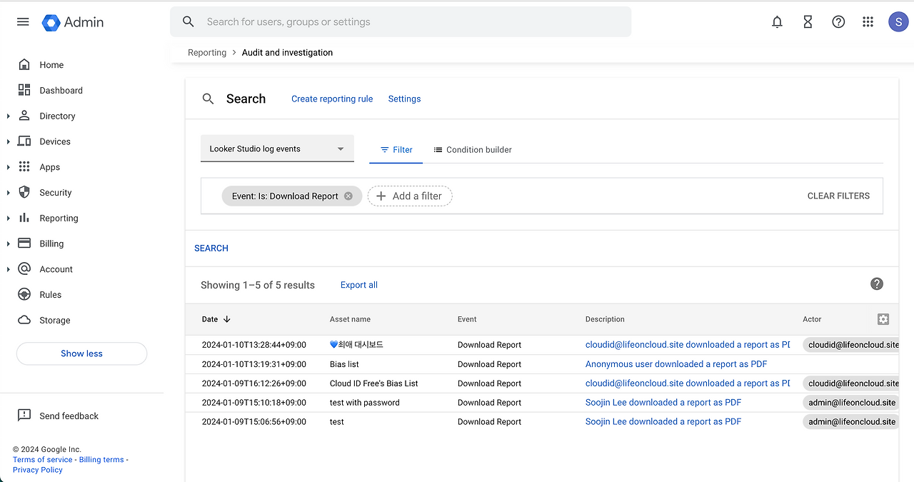Expand the Directory menu section
Screen dimensions: 914x482
[9, 116]
